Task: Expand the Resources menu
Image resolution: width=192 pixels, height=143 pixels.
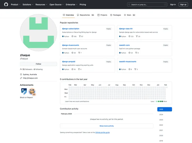Action: 41,4
